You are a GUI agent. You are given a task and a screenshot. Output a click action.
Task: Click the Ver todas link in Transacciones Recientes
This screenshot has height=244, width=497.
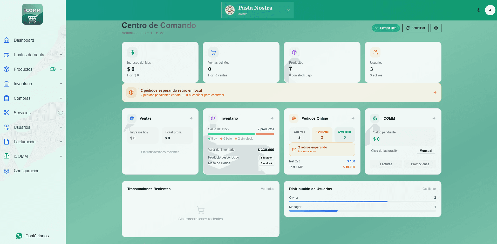(x=267, y=189)
